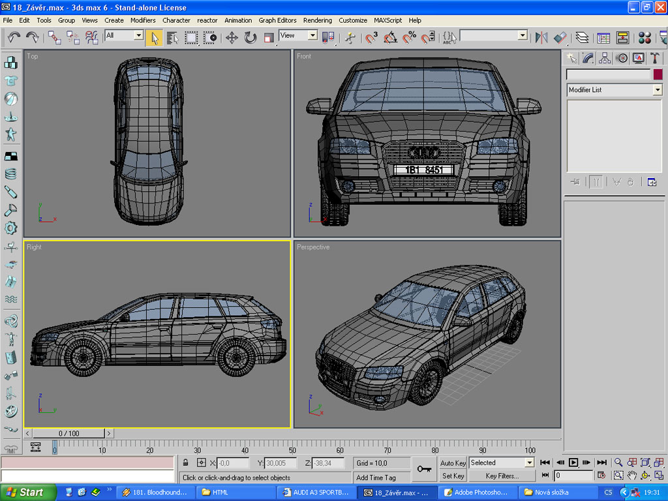Toggle the 3D Snaps button
This screenshot has height=501, width=668.
tap(371, 38)
